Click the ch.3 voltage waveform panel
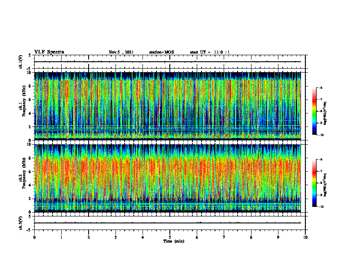Screen dimensions: 344x266 [x=170, y=223]
